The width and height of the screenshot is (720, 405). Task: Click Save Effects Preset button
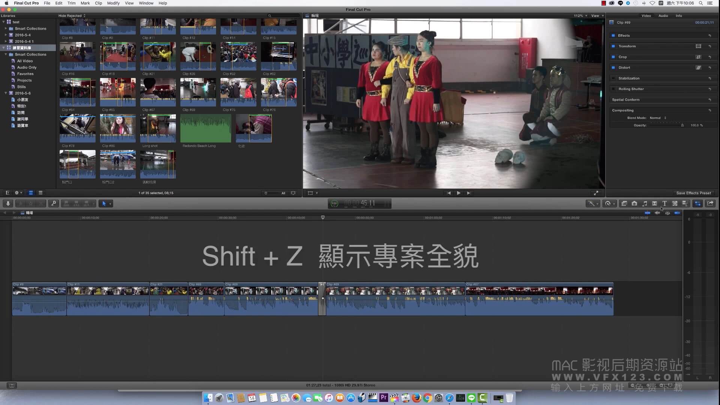click(x=693, y=193)
